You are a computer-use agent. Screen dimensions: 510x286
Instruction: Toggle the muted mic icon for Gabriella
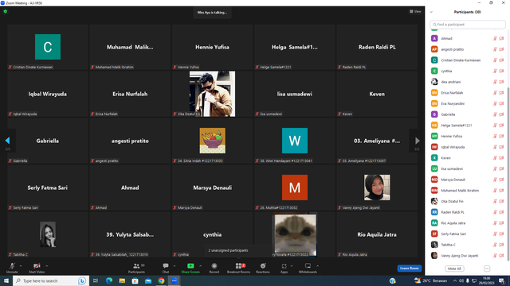[495, 114]
